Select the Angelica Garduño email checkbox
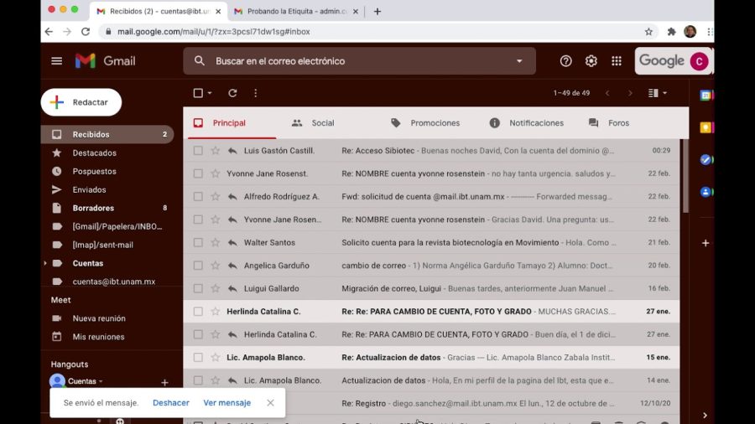Screen dimensions: 755x424 [x=198, y=266]
